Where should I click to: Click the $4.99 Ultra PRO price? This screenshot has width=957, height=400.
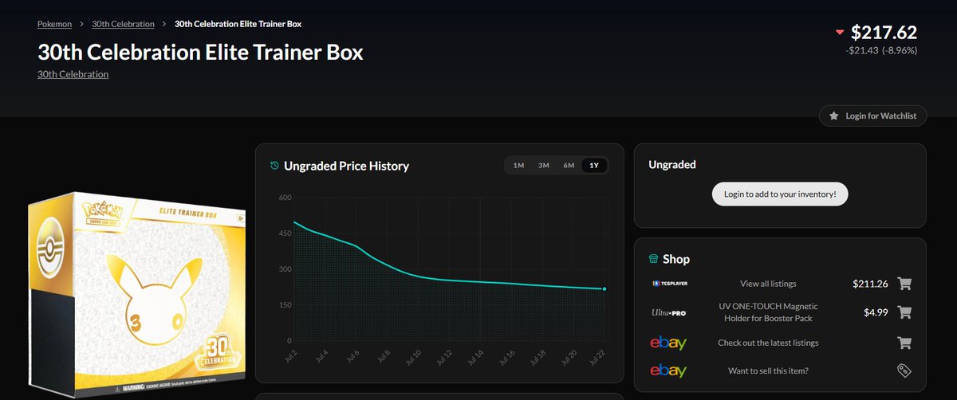pos(876,312)
